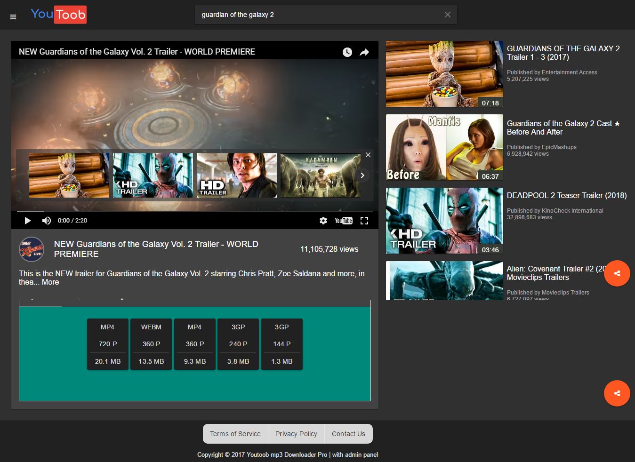Viewport: 635px width, 462px height.
Task: Open 'Guardians of the Galaxy 2 Cast ★ Before And After'
Action: 563,127
